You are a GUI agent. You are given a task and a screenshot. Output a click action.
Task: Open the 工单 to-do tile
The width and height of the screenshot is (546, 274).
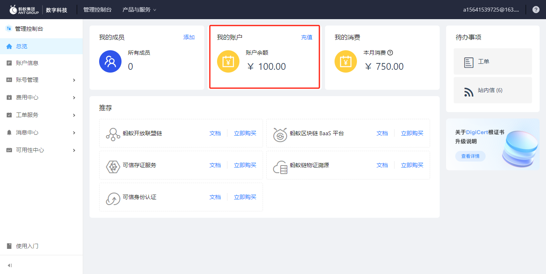tap(493, 61)
